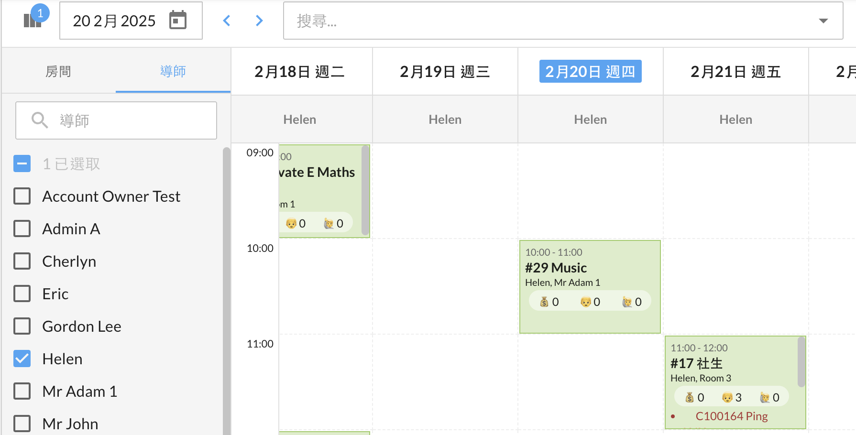Toggle the '1 已選取' select-all checkbox

[x=22, y=163]
